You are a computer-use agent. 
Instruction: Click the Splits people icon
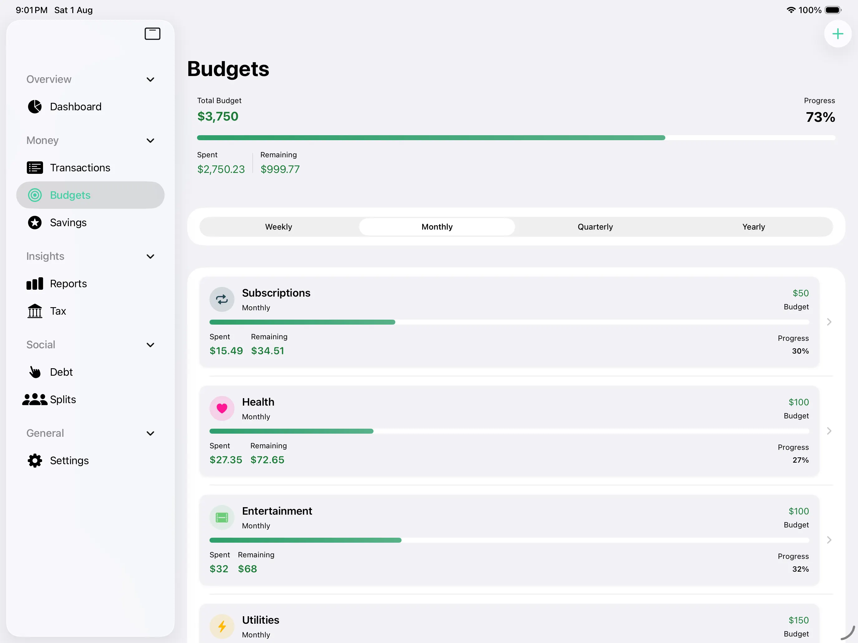[x=35, y=399]
